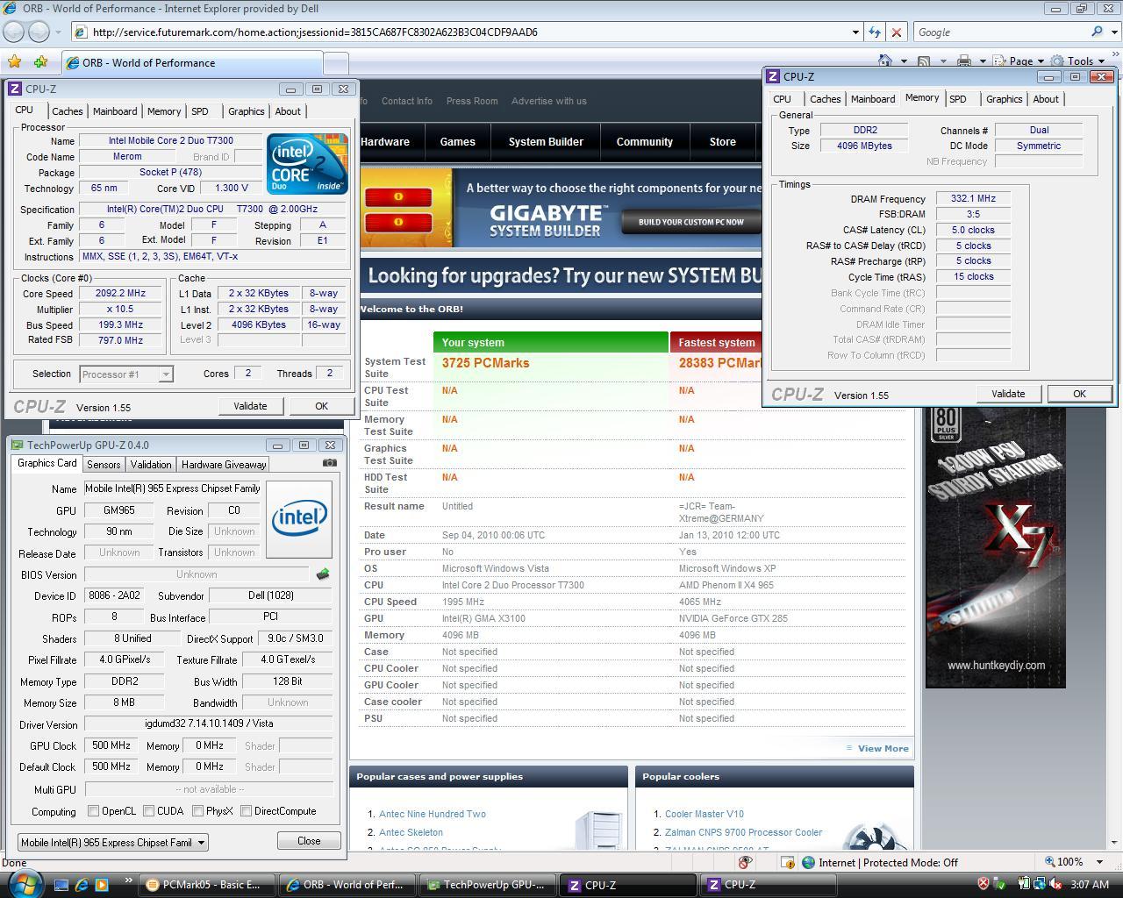Click the Add to Favorites star icon

coord(40,61)
